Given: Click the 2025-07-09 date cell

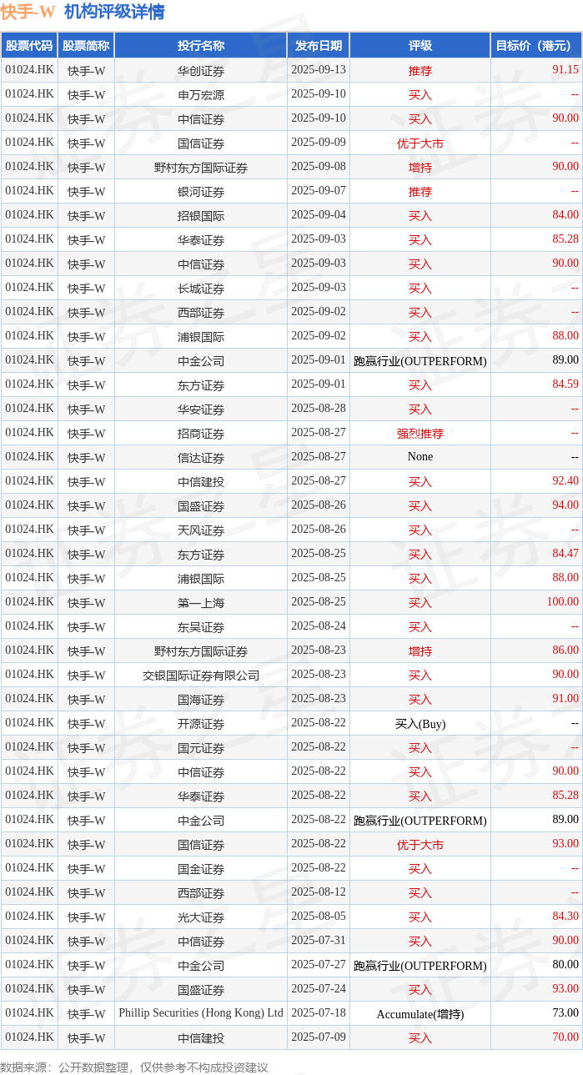Looking at the screenshot, I should point(318,1037).
